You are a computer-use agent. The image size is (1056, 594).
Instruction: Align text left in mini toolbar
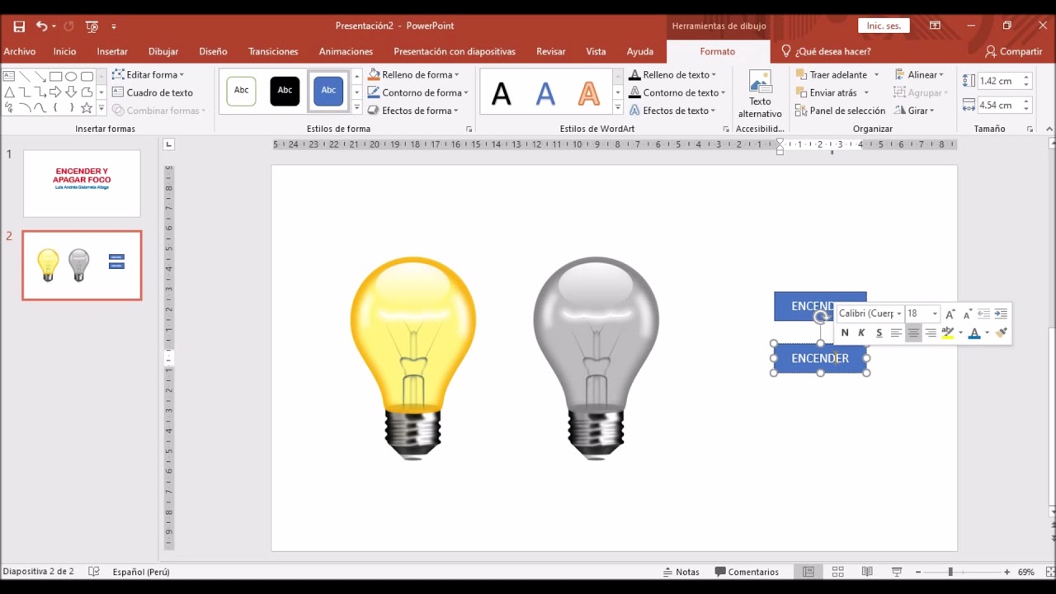click(896, 332)
